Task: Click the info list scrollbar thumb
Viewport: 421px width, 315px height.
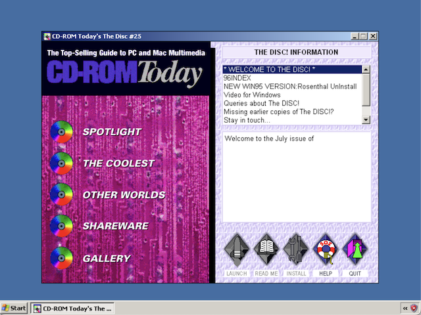Action: (x=366, y=90)
